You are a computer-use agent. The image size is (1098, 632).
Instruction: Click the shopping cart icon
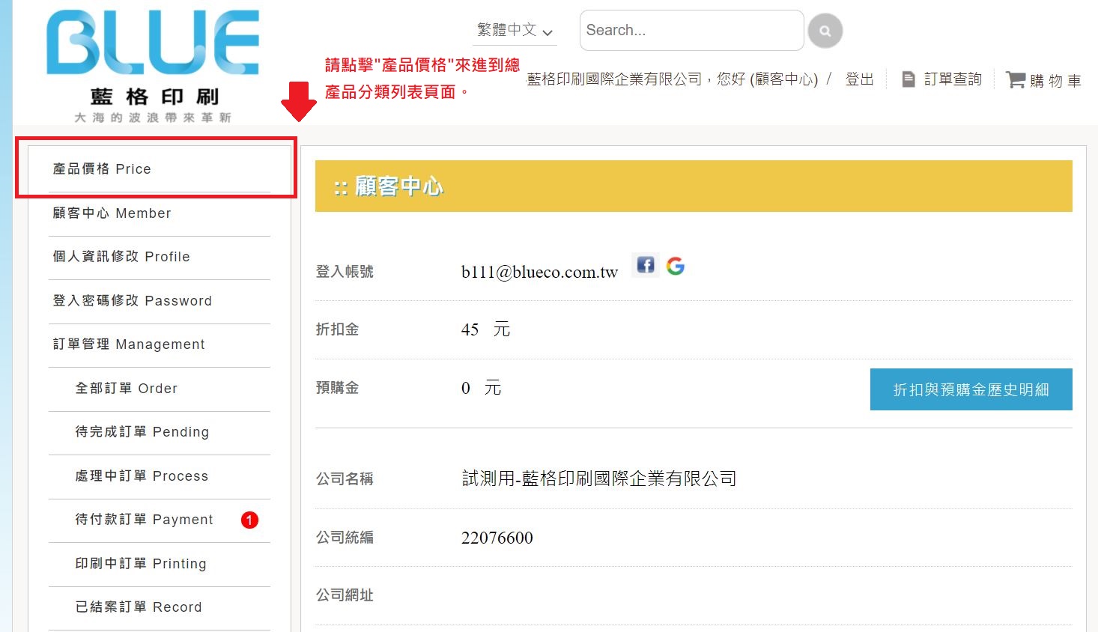[1015, 79]
